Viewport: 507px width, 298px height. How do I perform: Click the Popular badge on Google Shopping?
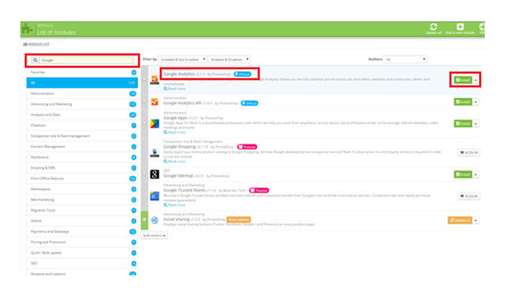point(248,147)
